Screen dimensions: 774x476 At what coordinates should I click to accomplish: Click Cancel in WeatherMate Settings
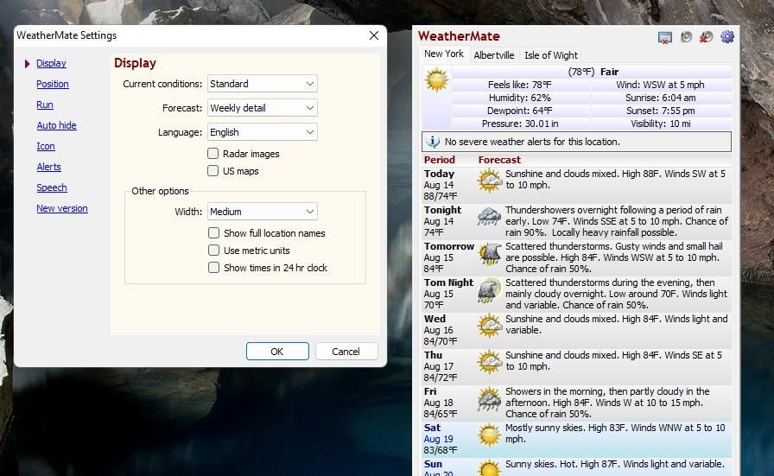tap(346, 352)
